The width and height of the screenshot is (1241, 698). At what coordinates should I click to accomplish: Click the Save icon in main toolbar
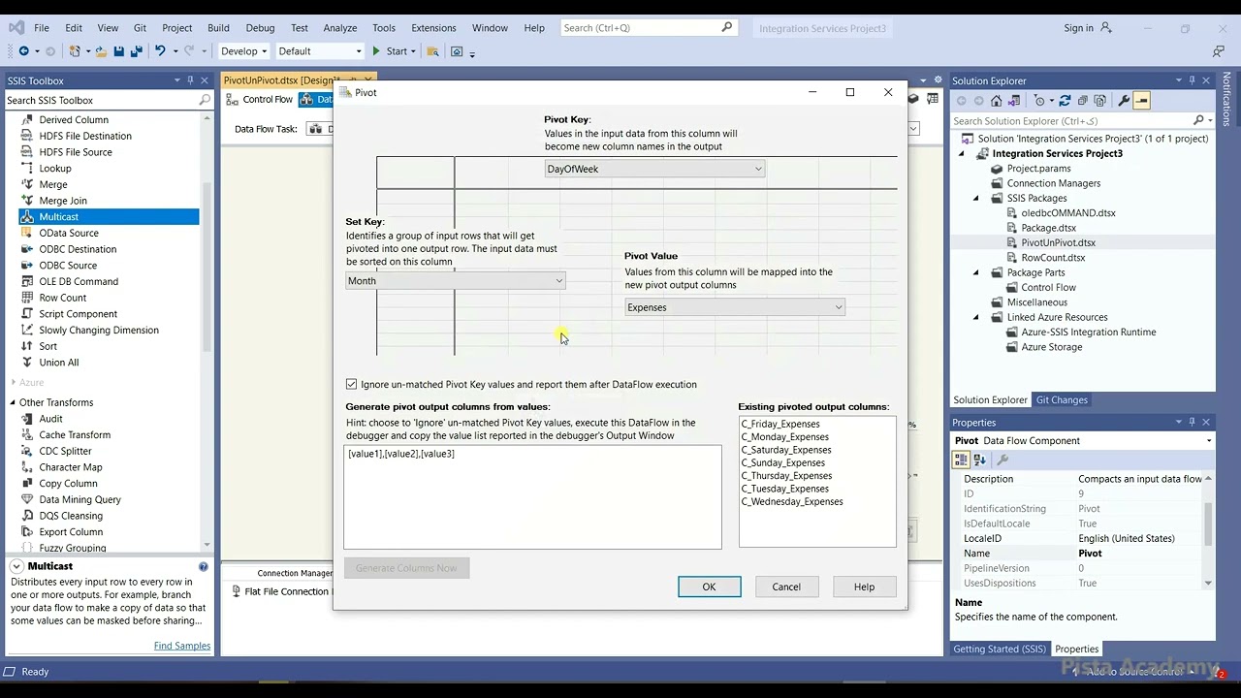coord(118,51)
